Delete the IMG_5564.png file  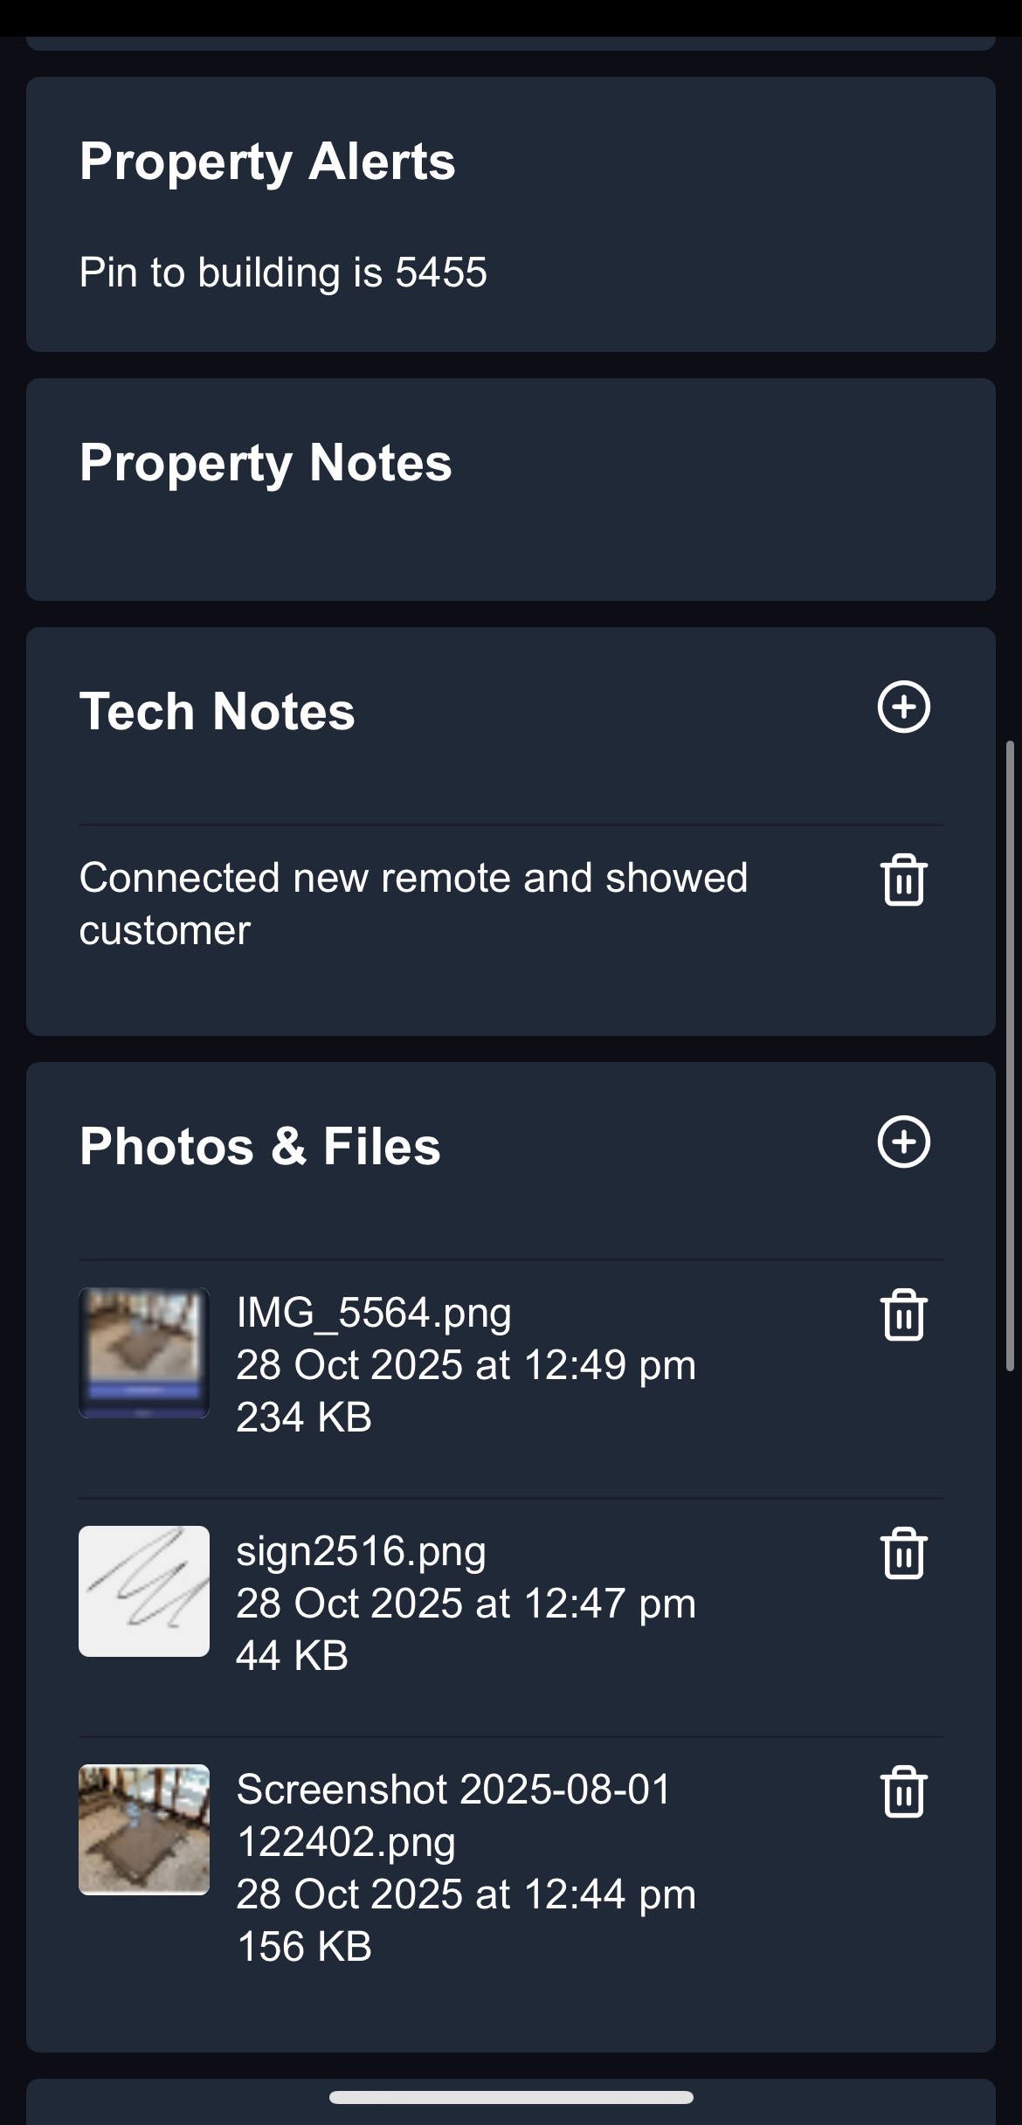(x=903, y=1314)
